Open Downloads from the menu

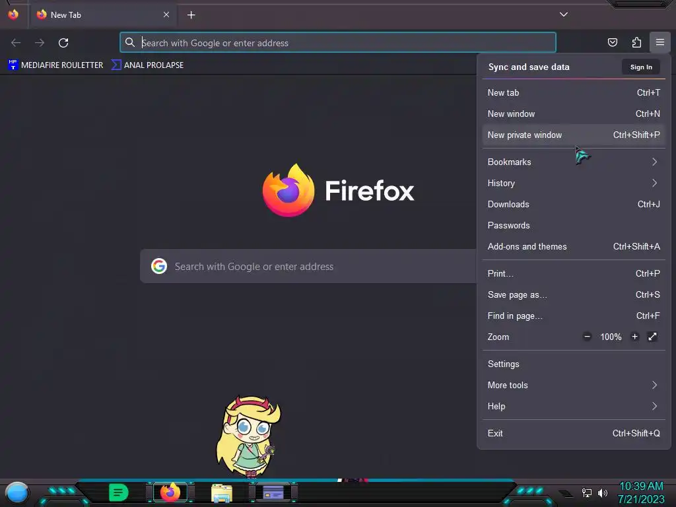574,205
